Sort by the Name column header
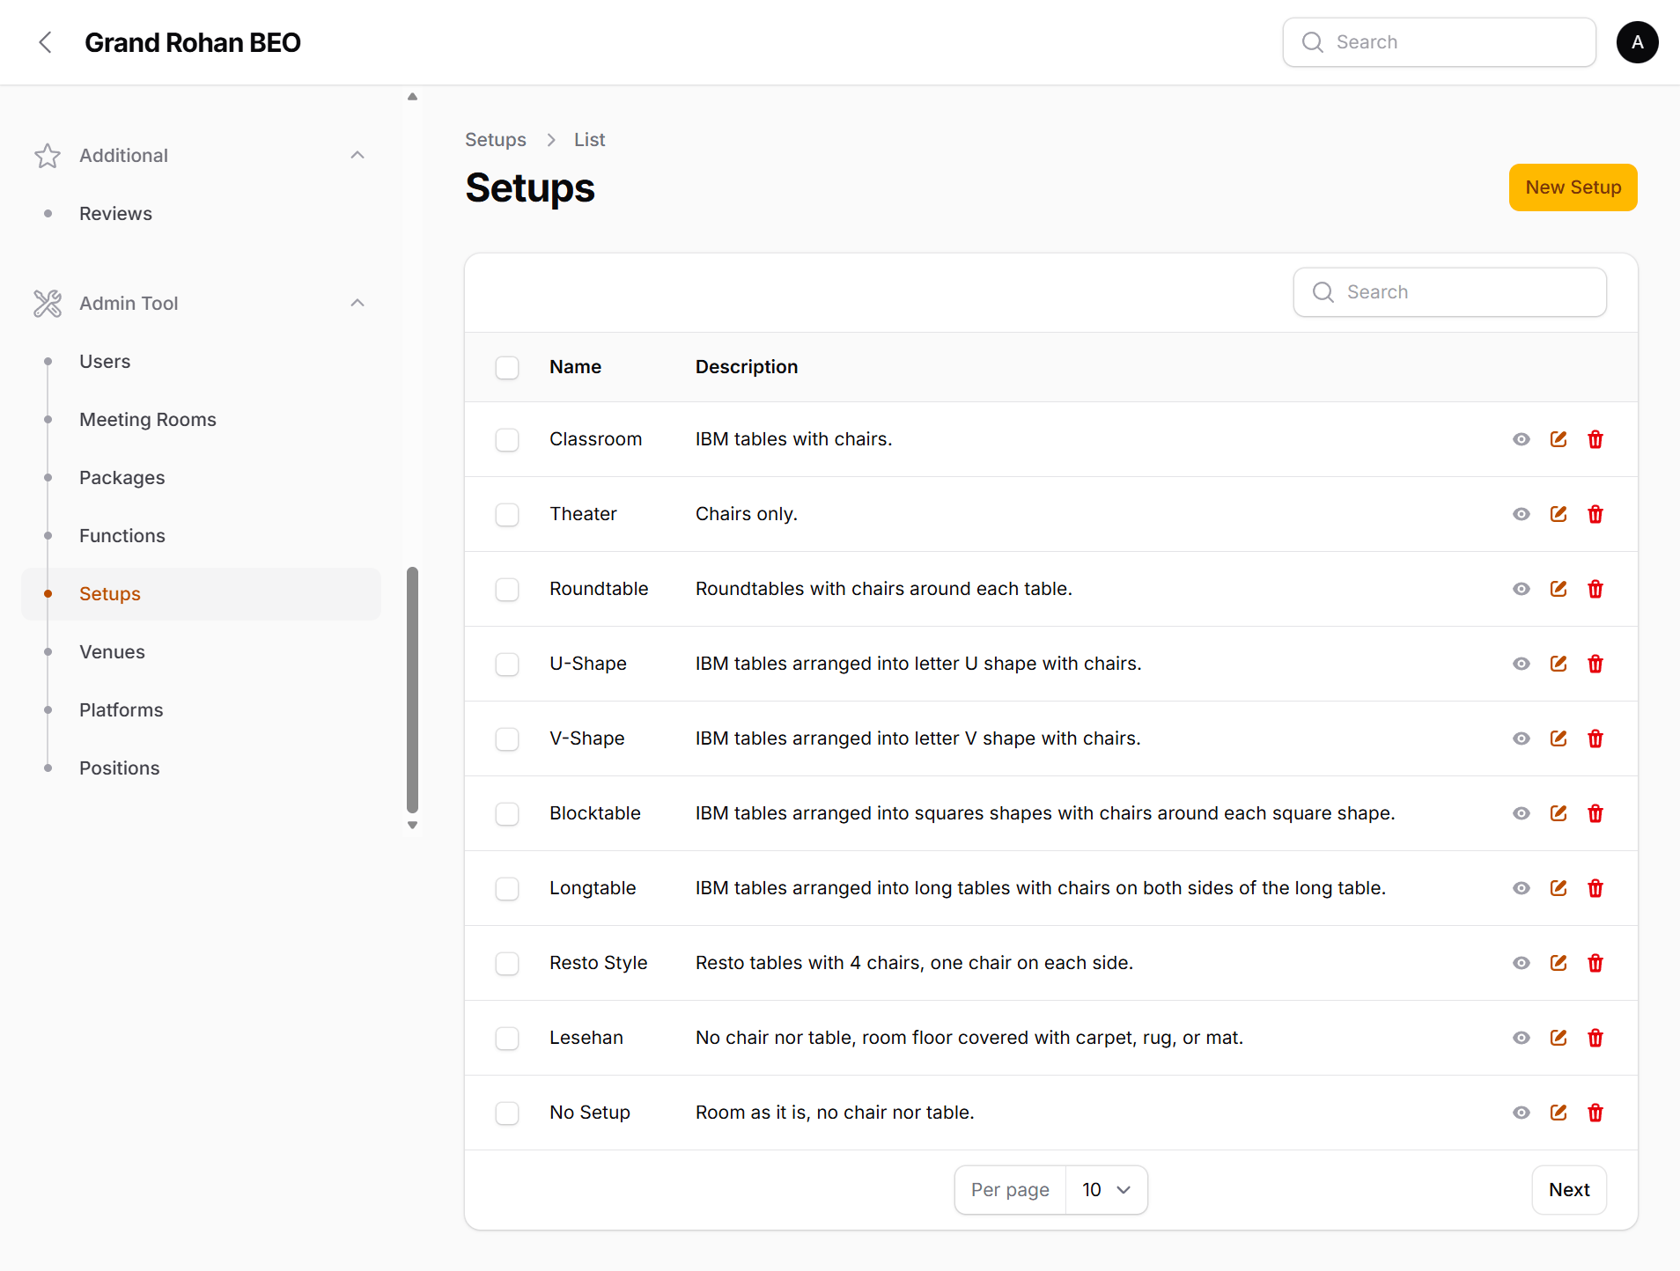Screen dimensions: 1680x1271 pos(575,367)
